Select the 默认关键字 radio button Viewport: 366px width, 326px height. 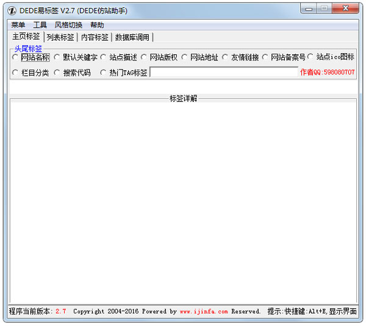click(57, 57)
